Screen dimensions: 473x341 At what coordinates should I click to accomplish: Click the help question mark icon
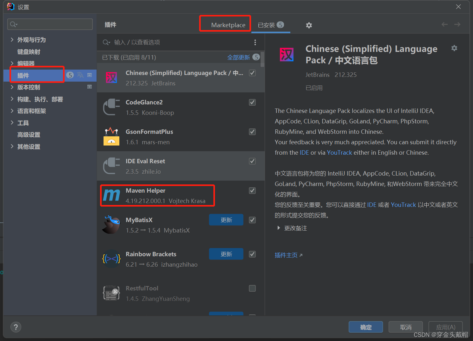[16, 327]
